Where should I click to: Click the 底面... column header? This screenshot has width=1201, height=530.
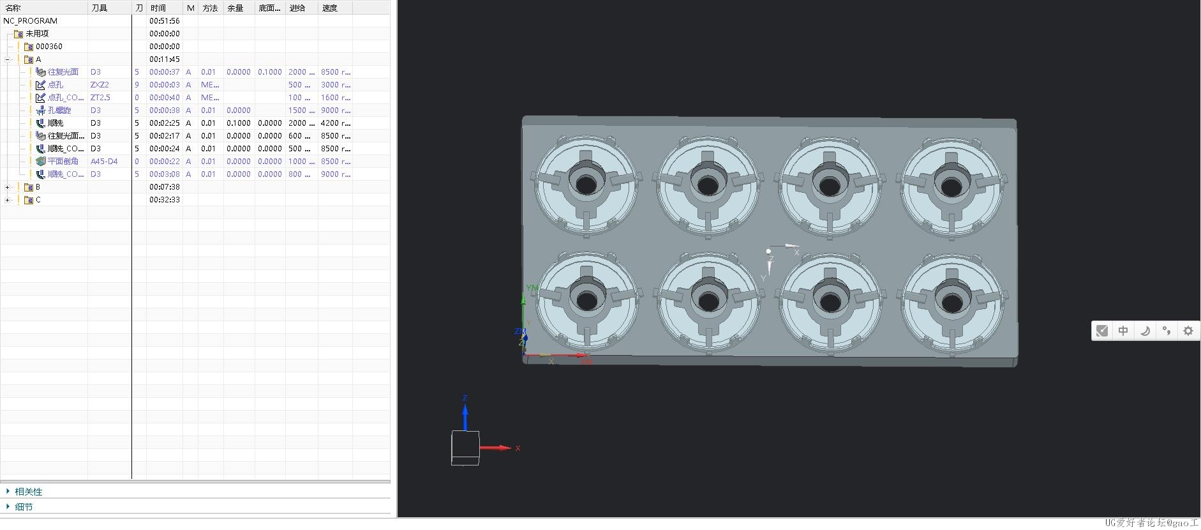271,8
